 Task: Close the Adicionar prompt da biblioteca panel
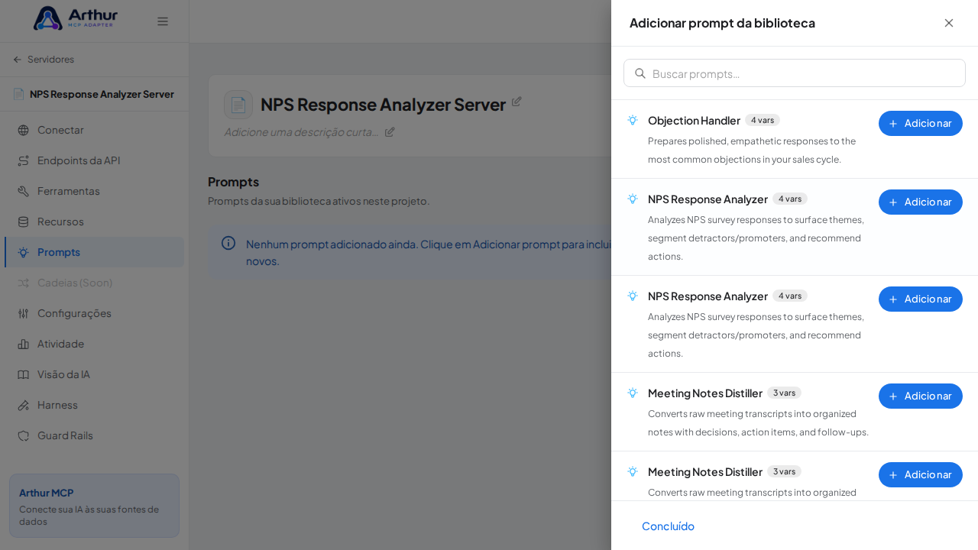tap(949, 23)
